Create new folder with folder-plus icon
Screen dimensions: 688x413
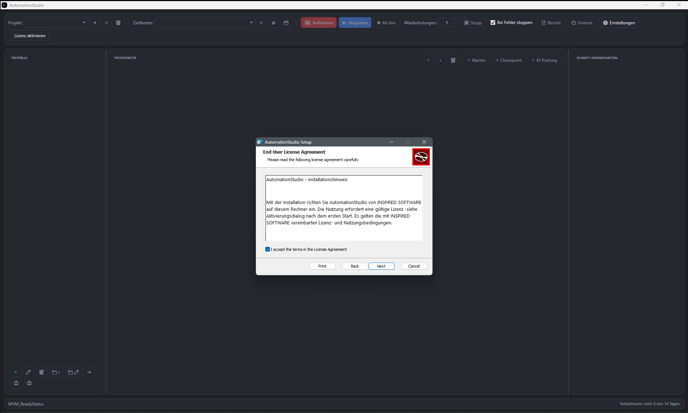tap(56, 372)
